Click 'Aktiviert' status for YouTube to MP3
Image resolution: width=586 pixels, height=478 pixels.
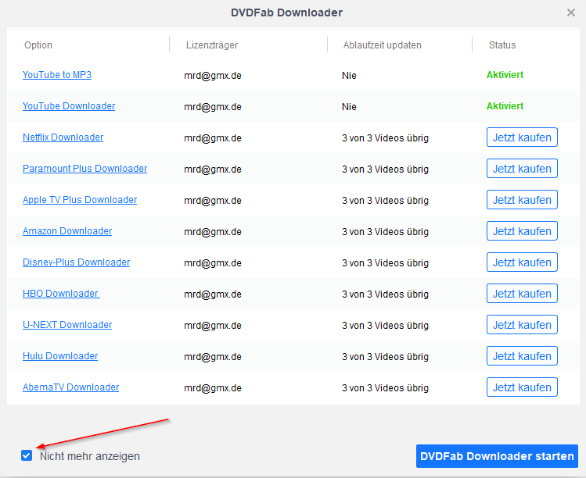tap(505, 75)
